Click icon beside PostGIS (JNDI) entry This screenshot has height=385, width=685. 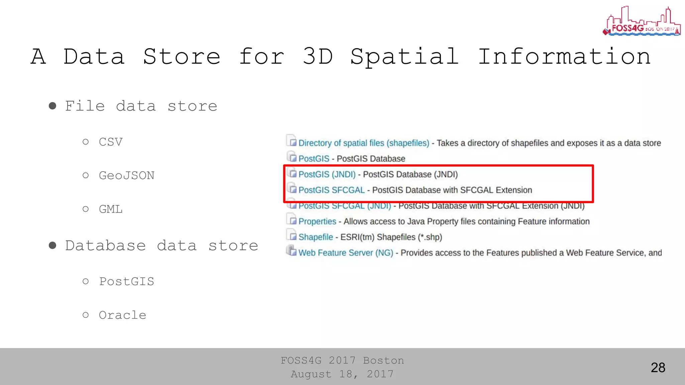(291, 172)
